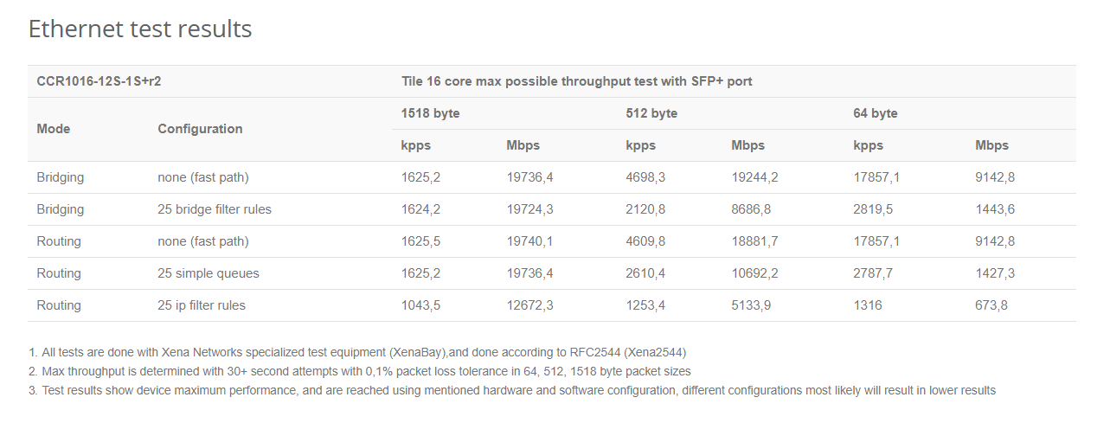Click the Xena Networks test equipment footnote
Image resolution: width=1110 pixels, height=423 pixels.
(x=357, y=352)
